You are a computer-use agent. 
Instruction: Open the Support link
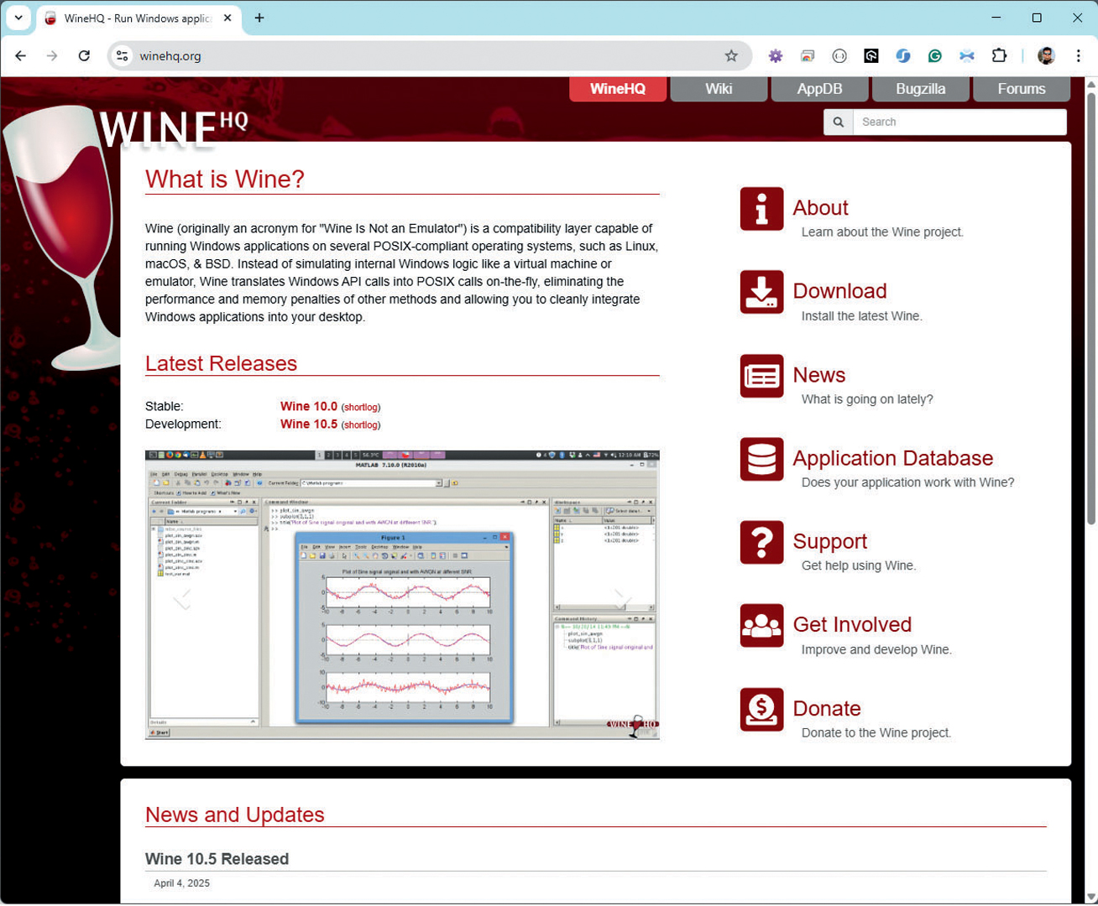pyautogui.click(x=829, y=541)
